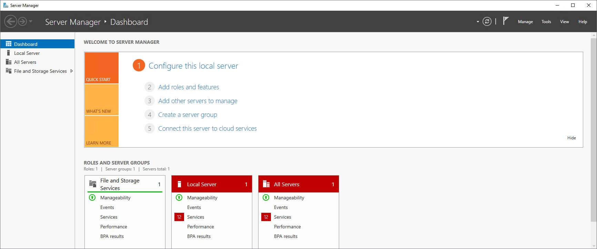Open the View menu
This screenshot has height=249, width=597.
click(x=564, y=21)
